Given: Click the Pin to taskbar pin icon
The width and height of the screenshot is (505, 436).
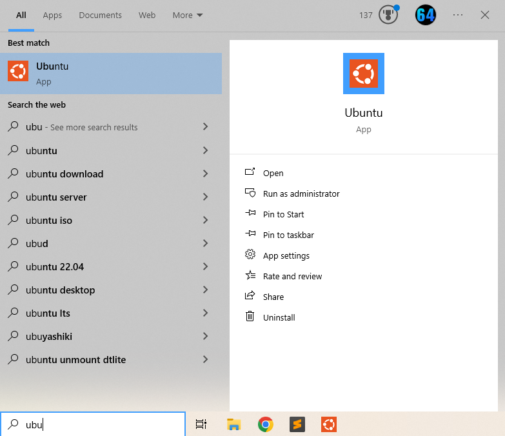Looking at the screenshot, I should [250, 233].
